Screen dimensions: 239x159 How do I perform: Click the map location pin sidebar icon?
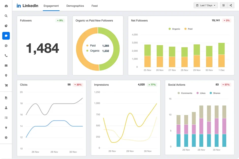tap(6, 76)
